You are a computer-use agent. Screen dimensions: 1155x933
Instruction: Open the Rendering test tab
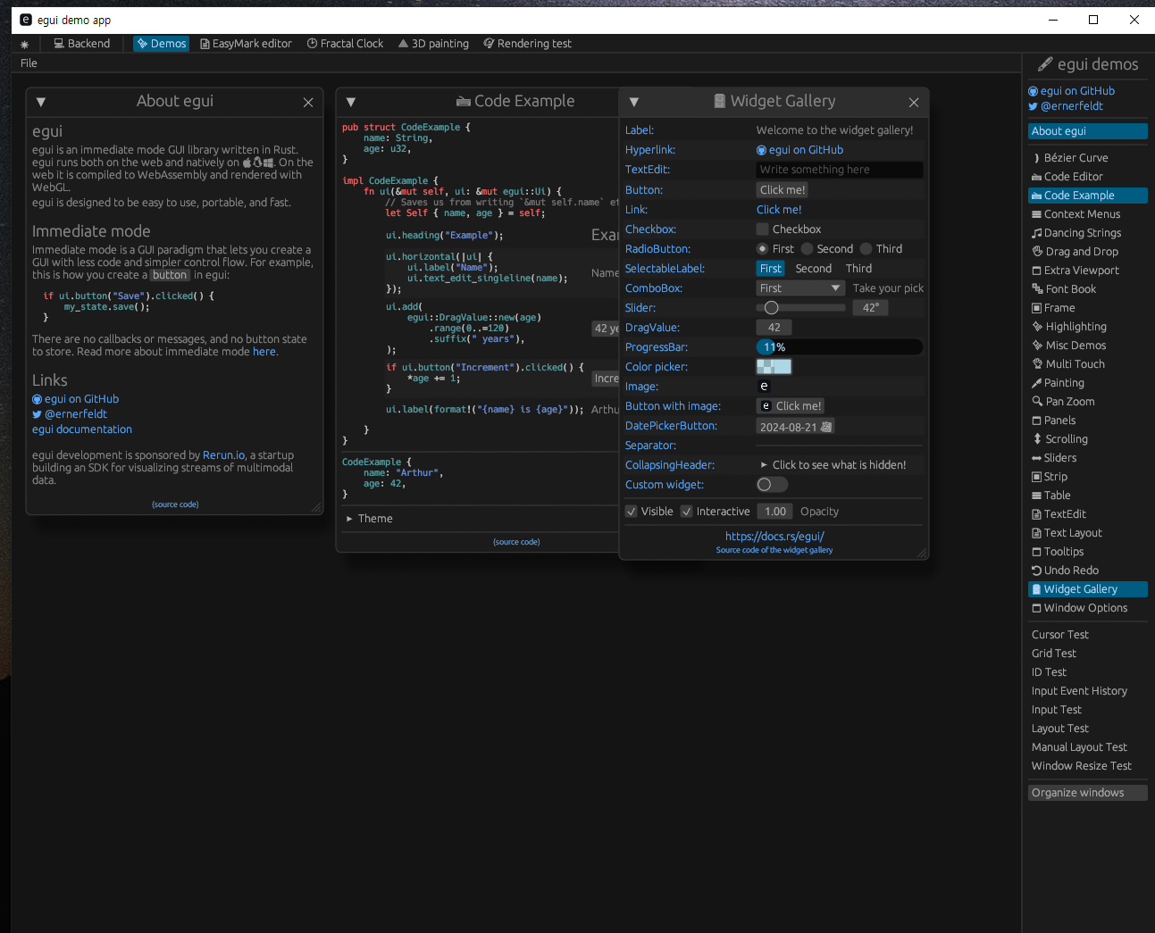click(527, 44)
